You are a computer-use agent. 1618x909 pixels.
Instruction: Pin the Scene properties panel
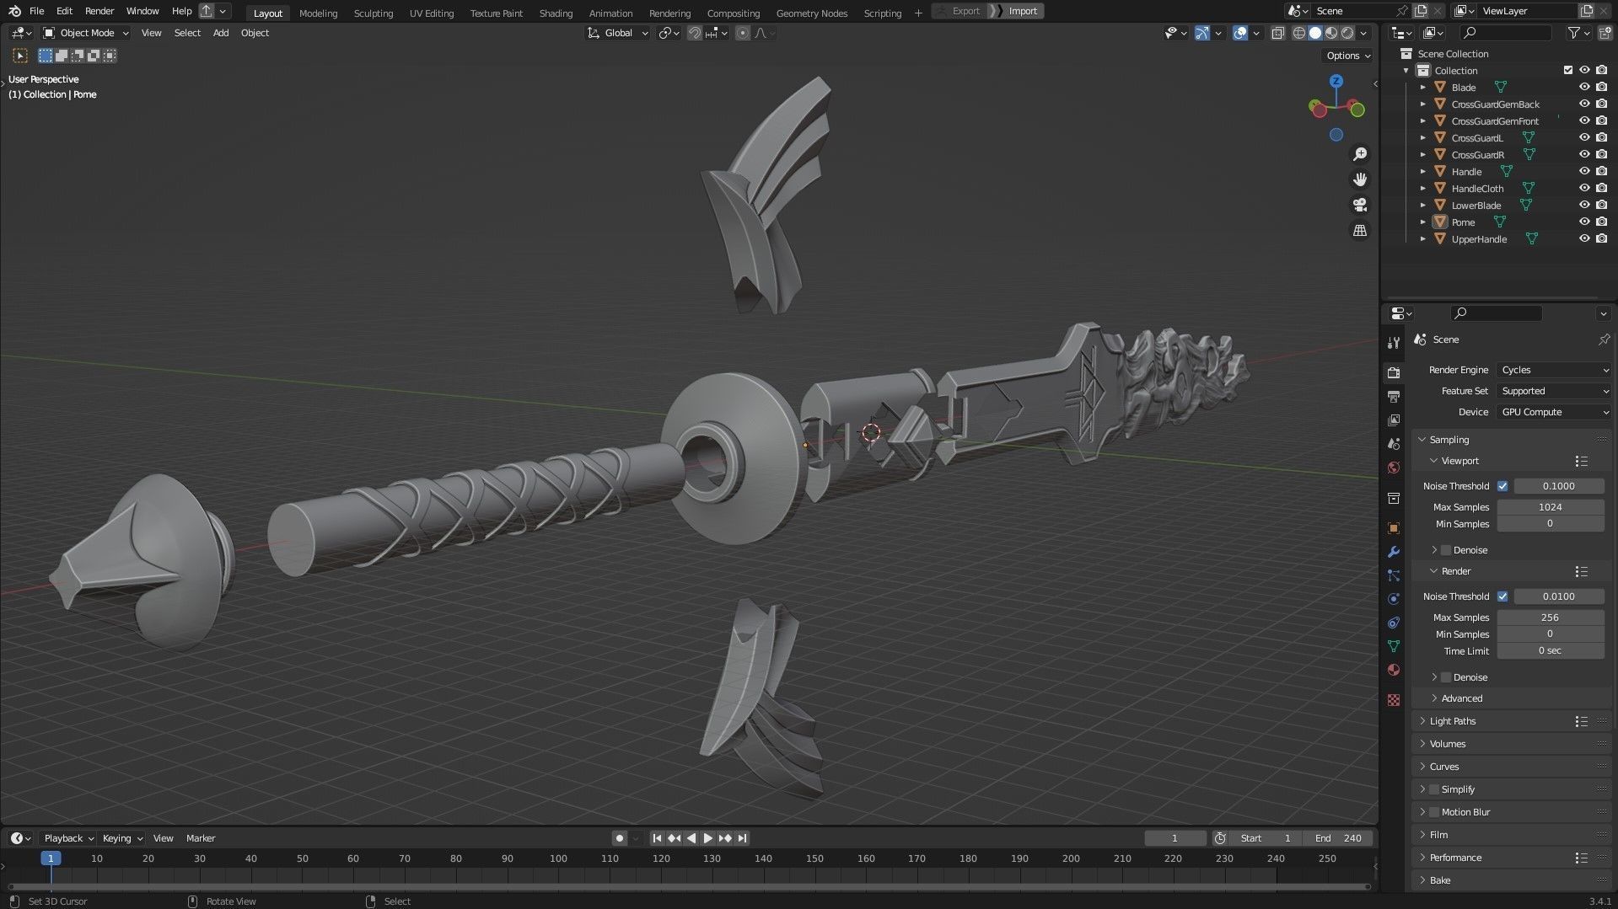click(1603, 340)
